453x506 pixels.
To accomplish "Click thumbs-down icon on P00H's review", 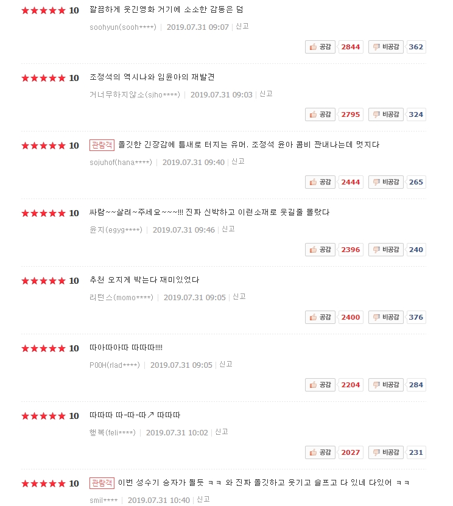I will (x=376, y=385).
